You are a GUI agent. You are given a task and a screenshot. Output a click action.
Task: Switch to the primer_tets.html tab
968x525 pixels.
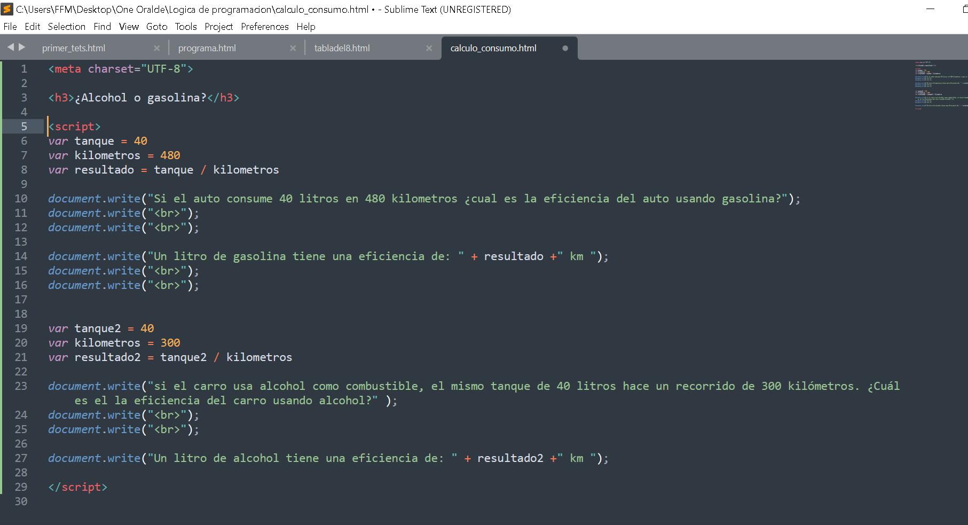74,48
